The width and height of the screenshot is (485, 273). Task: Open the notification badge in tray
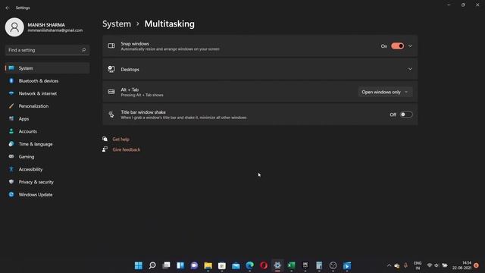click(x=477, y=265)
